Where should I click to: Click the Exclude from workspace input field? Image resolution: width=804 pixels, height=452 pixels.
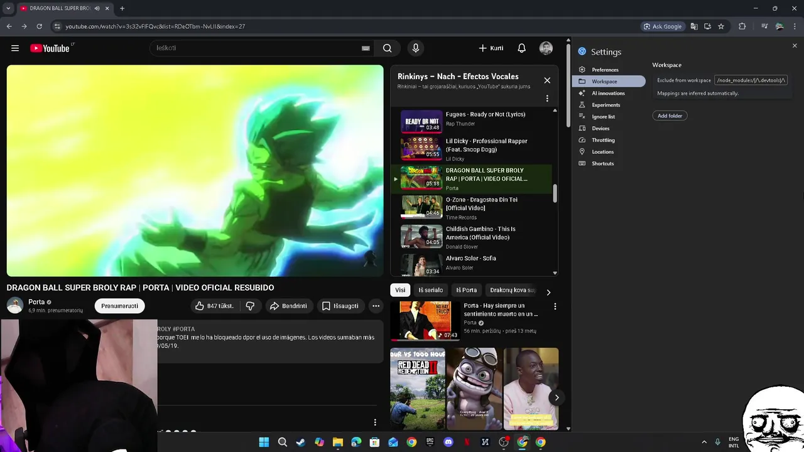(x=751, y=80)
